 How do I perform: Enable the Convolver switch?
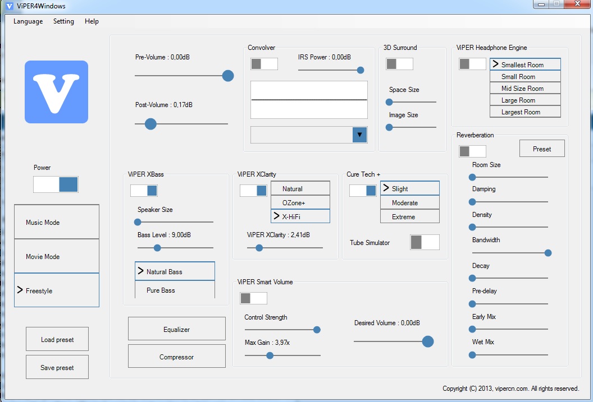point(264,64)
